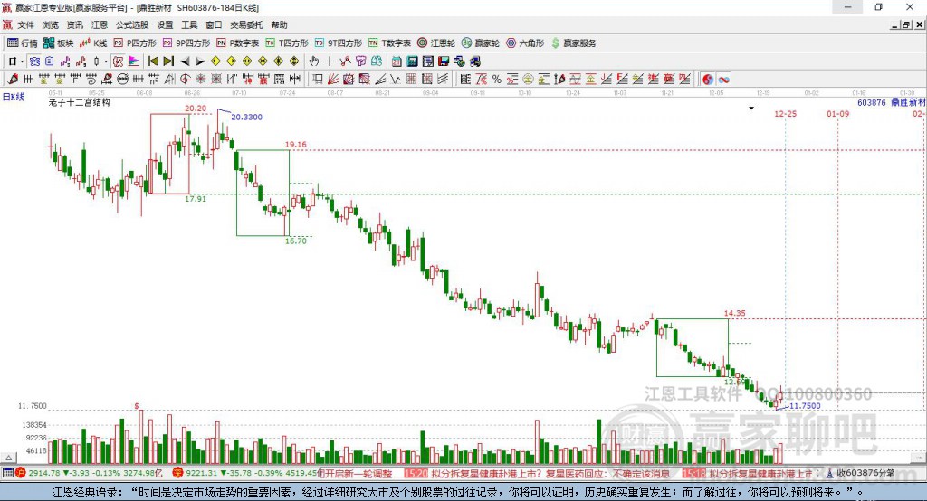Select the hand pan tool
Viewport: 927px width, 501px height.
point(314,61)
